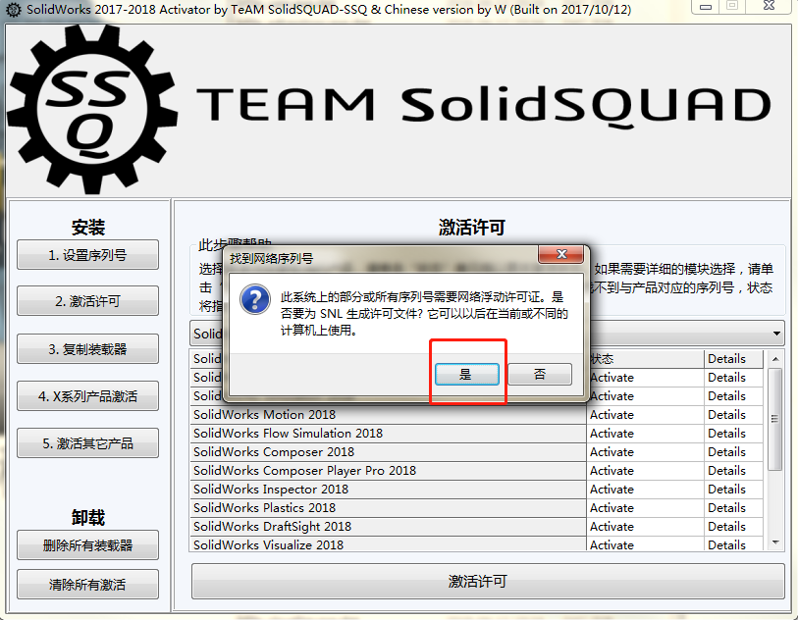Close the Activator main window

click(x=769, y=6)
